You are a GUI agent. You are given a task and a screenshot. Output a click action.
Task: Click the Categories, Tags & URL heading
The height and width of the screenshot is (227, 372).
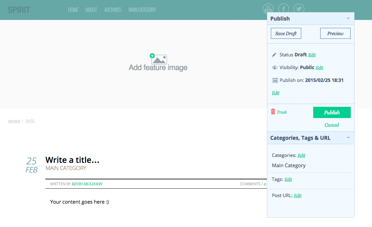pos(300,138)
